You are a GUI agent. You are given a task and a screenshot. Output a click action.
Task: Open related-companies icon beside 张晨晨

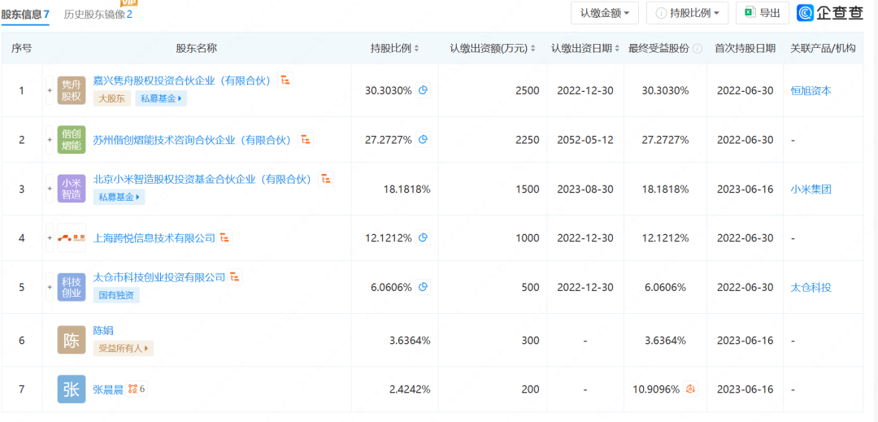(137, 389)
